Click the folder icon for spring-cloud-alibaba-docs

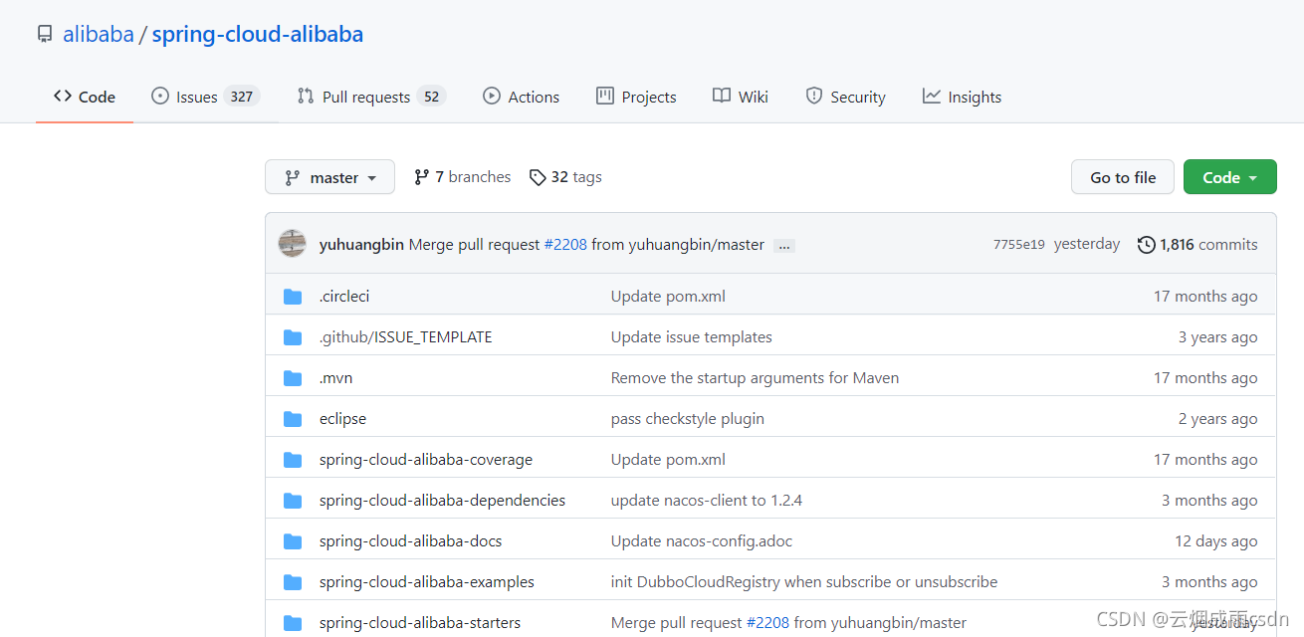(293, 541)
